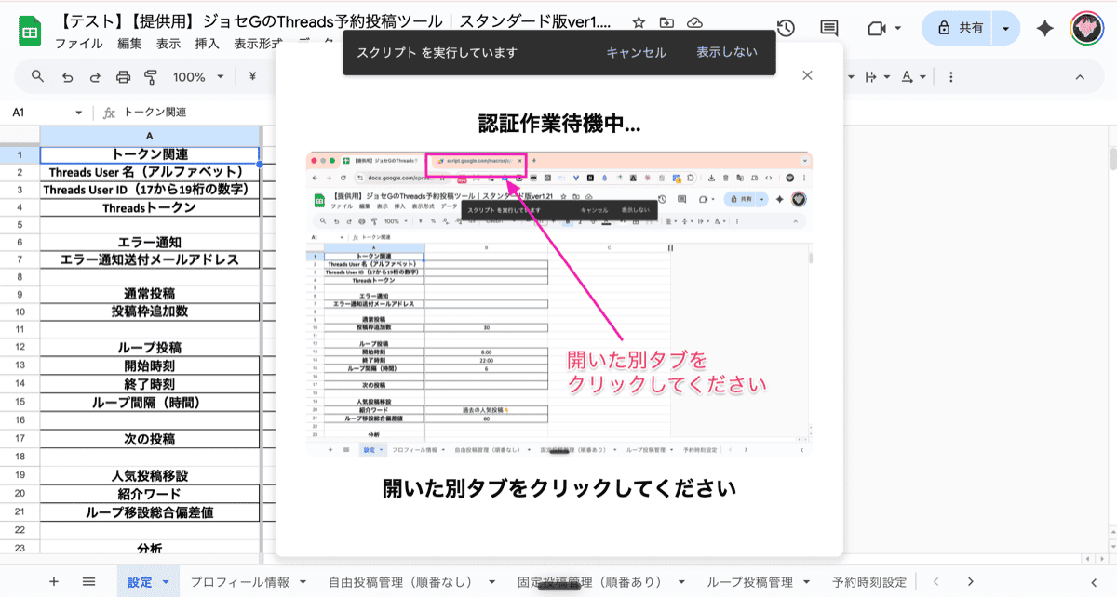Image resolution: width=1117 pixels, height=597 pixels.
Task: Open the 固定投稿管理 tab menu arrow
Action: pyautogui.click(x=680, y=582)
